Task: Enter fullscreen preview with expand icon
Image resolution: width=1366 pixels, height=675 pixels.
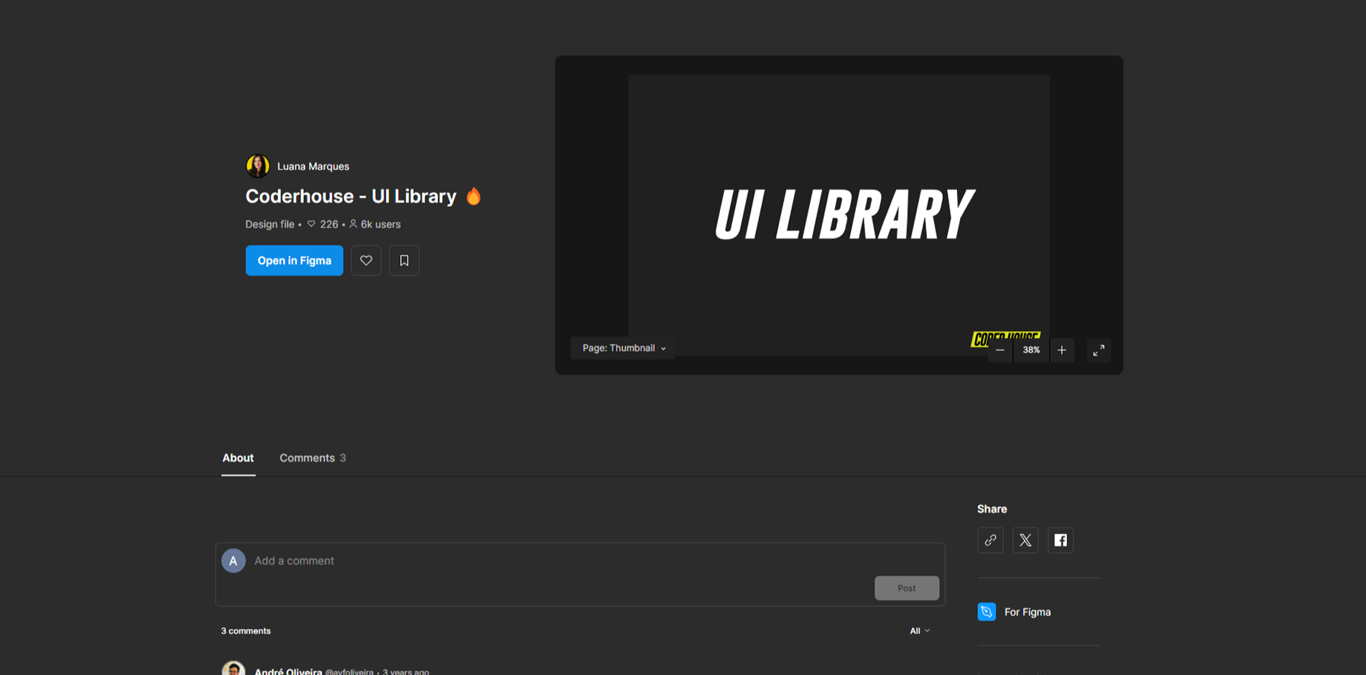Action: point(1099,350)
